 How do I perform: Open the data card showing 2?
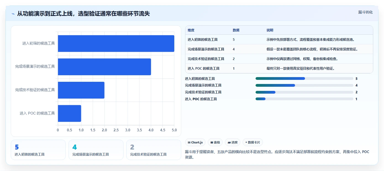pos(154,150)
